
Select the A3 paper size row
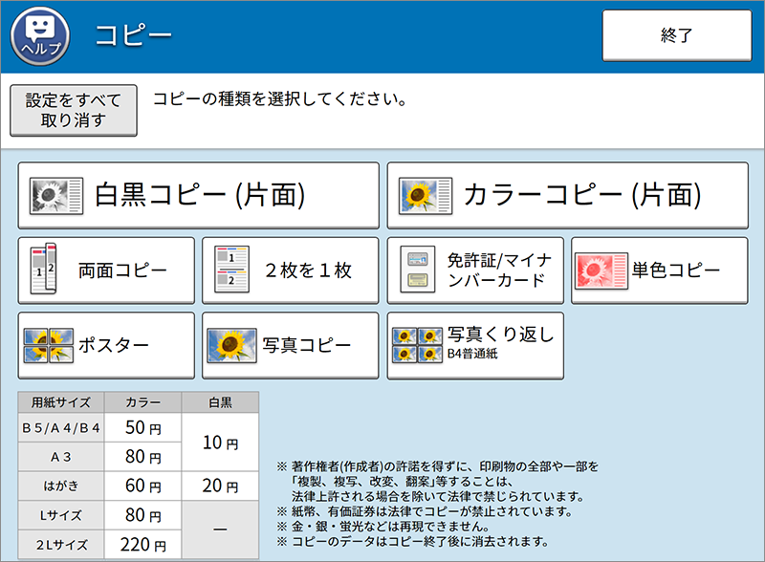tap(59, 458)
